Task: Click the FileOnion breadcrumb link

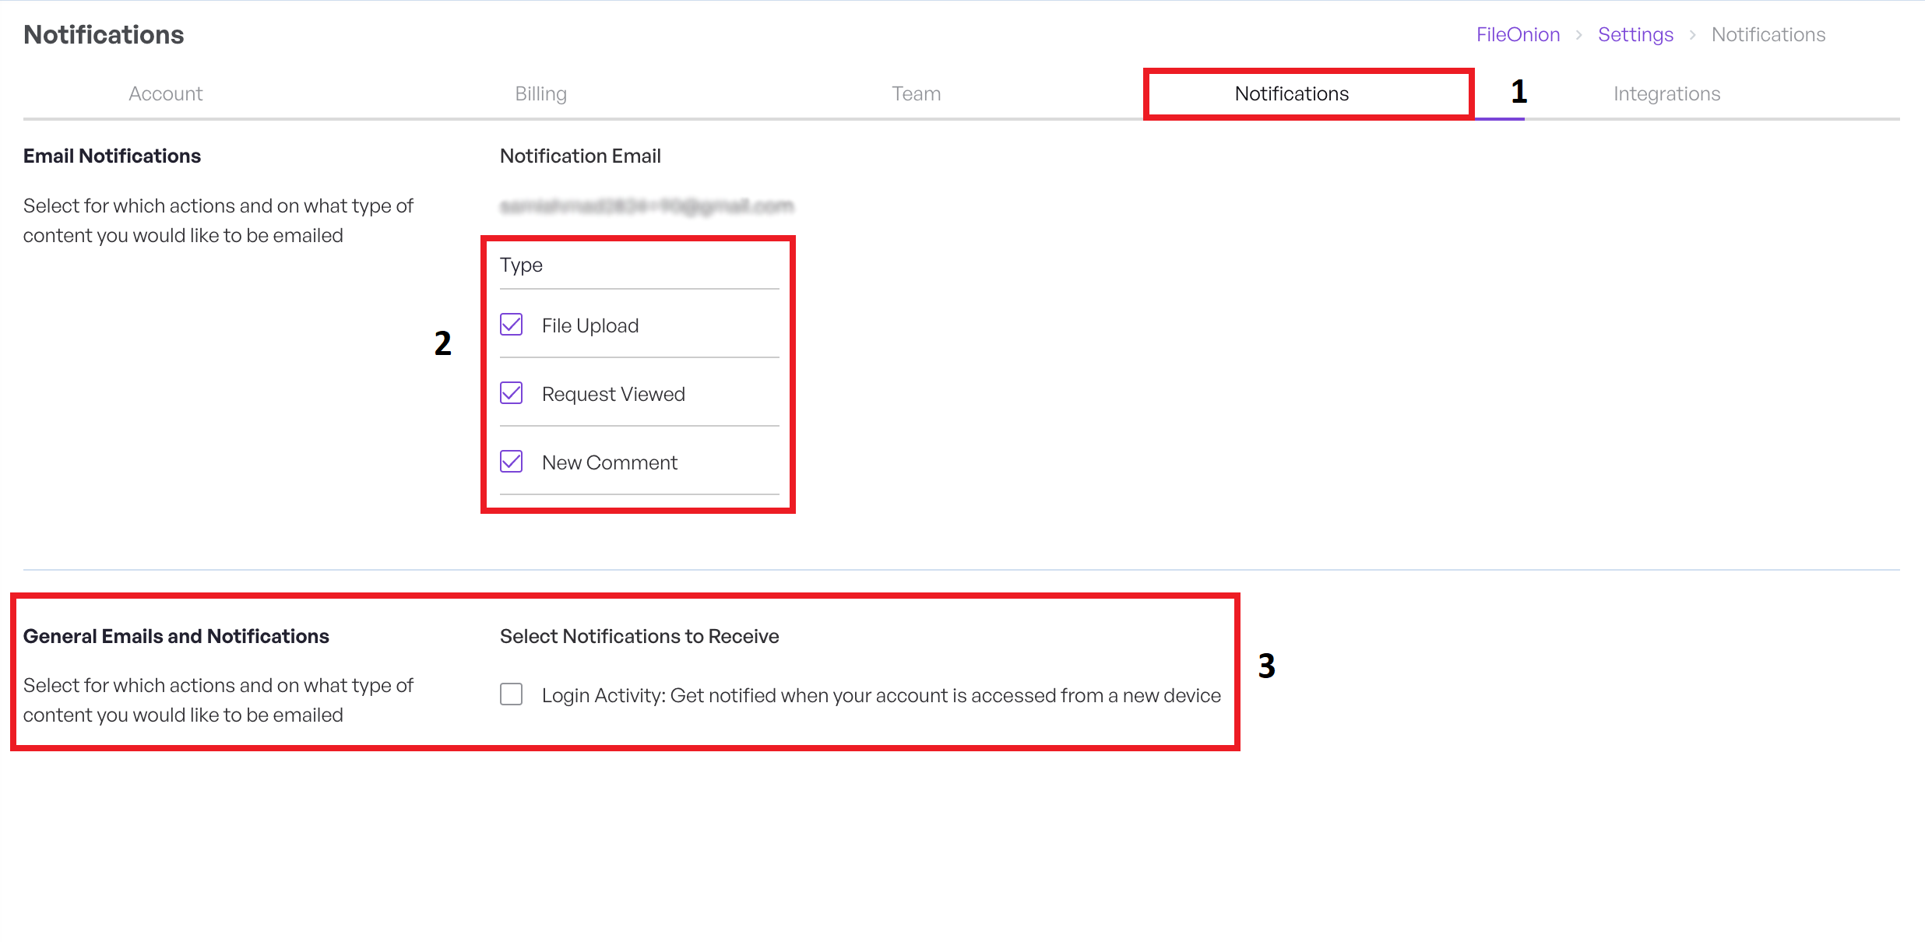Action: tap(1518, 34)
